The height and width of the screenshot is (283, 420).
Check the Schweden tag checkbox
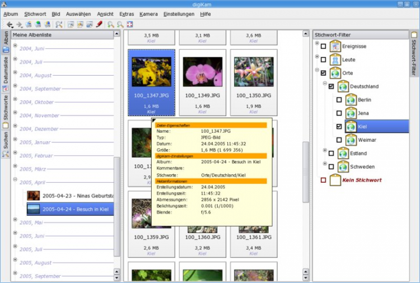point(331,166)
